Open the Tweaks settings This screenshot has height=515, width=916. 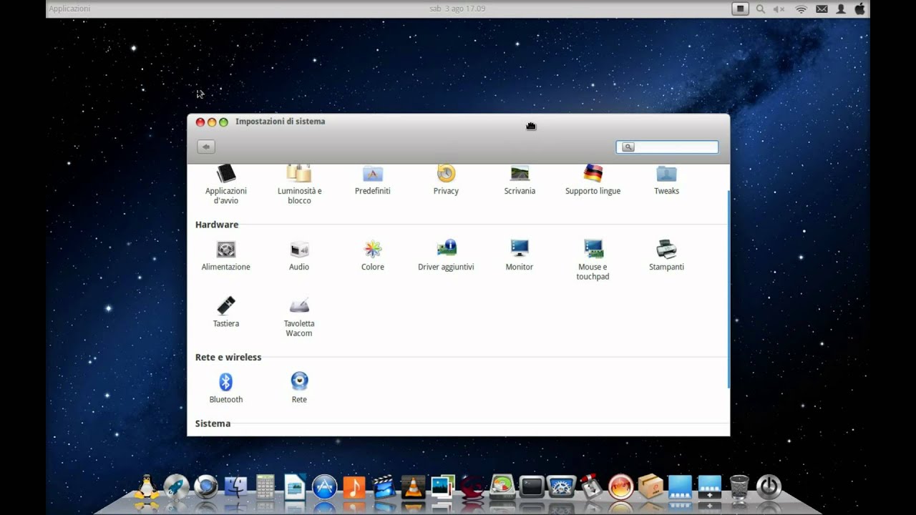(666, 180)
